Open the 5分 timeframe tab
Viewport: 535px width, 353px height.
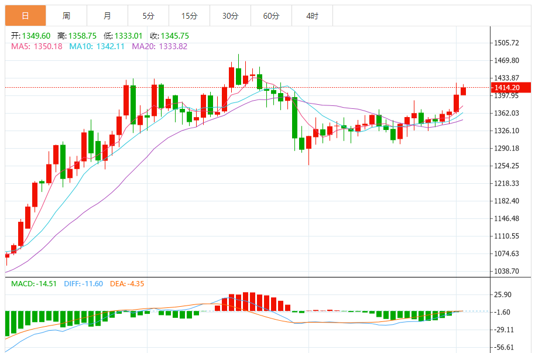click(x=149, y=16)
